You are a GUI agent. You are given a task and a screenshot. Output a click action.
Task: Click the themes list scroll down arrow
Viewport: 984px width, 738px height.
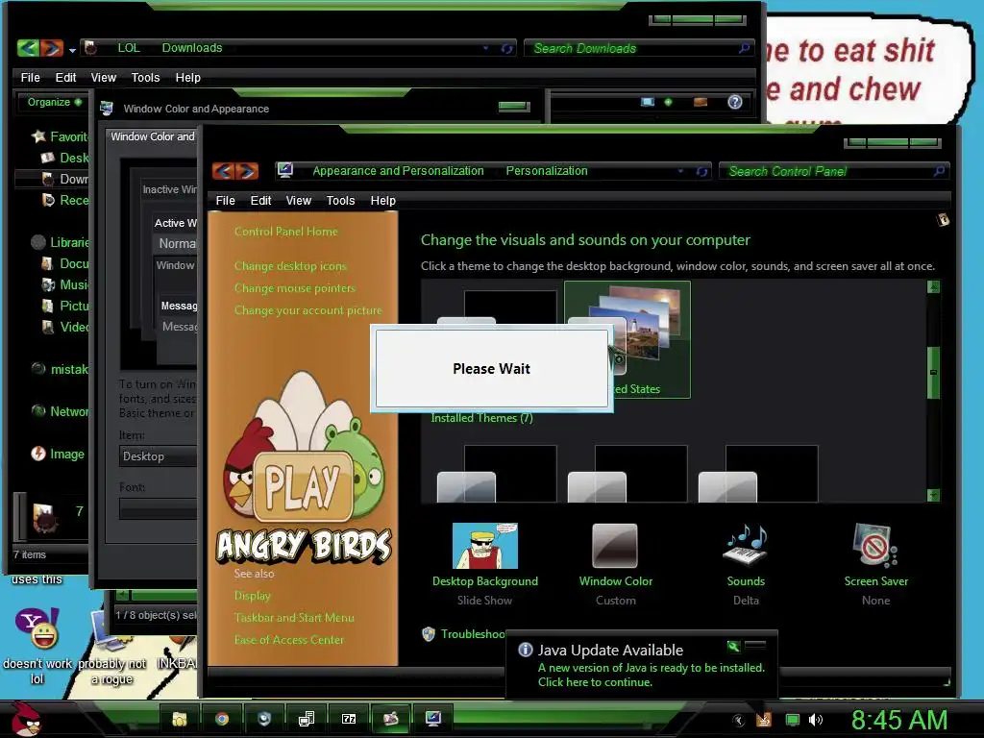(933, 495)
